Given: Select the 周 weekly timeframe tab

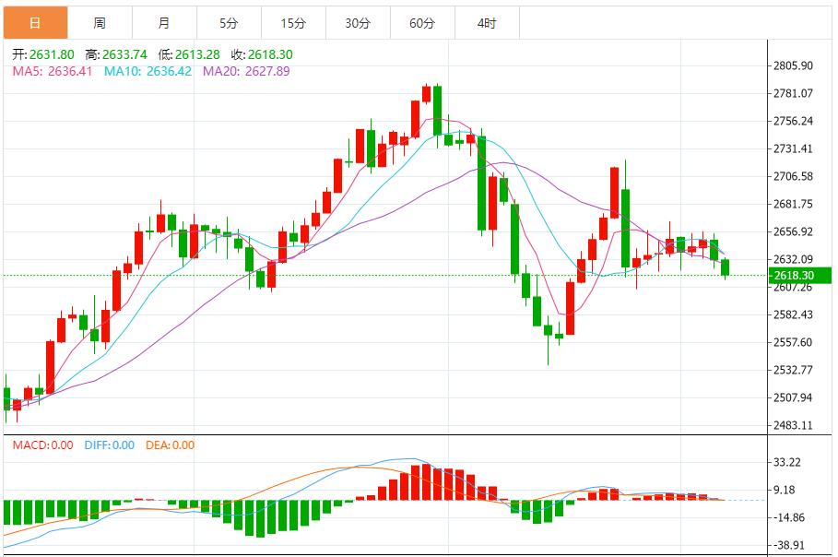Looking at the screenshot, I should 100,23.
